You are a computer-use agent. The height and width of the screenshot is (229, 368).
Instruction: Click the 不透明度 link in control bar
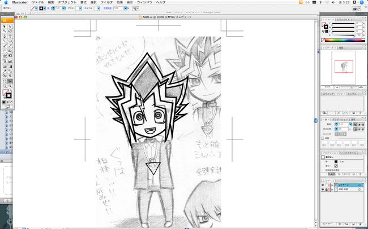tap(108, 8)
